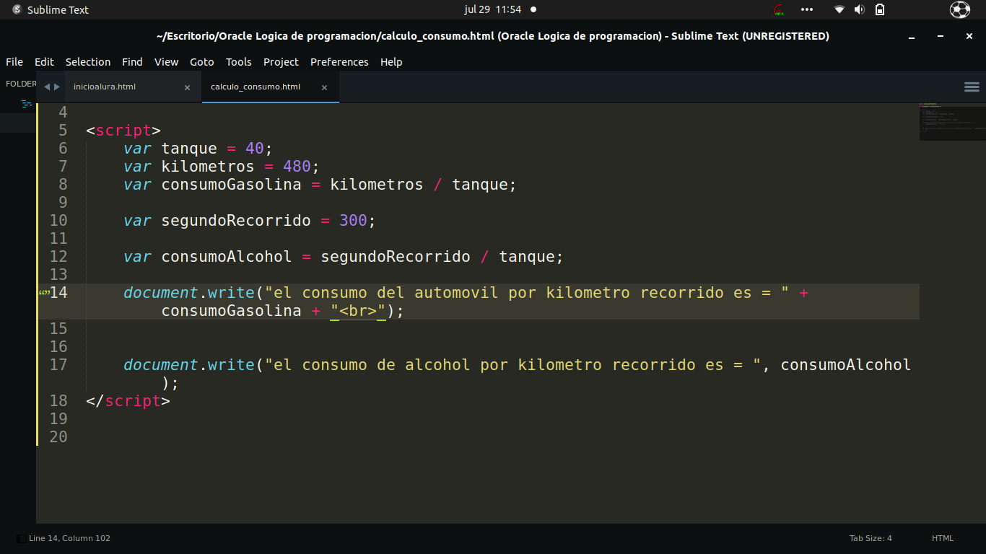Open the Project menu
The height and width of the screenshot is (554, 986).
pyautogui.click(x=281, y=62)
